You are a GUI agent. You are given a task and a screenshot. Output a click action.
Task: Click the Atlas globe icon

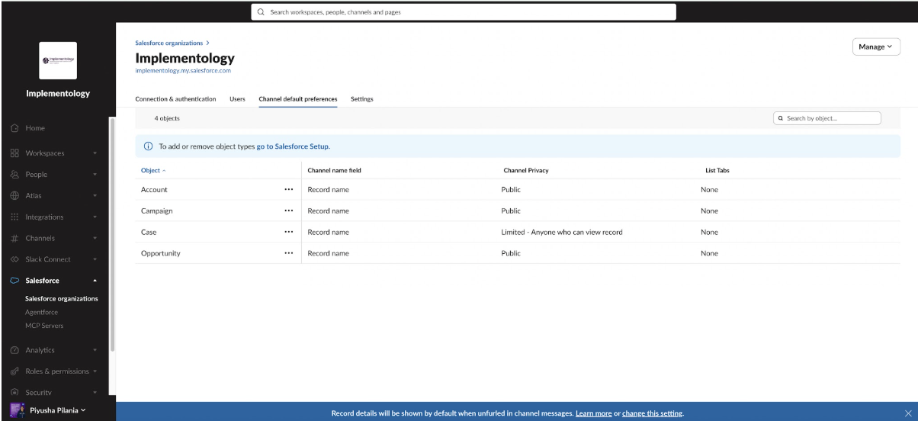(15, 195)
